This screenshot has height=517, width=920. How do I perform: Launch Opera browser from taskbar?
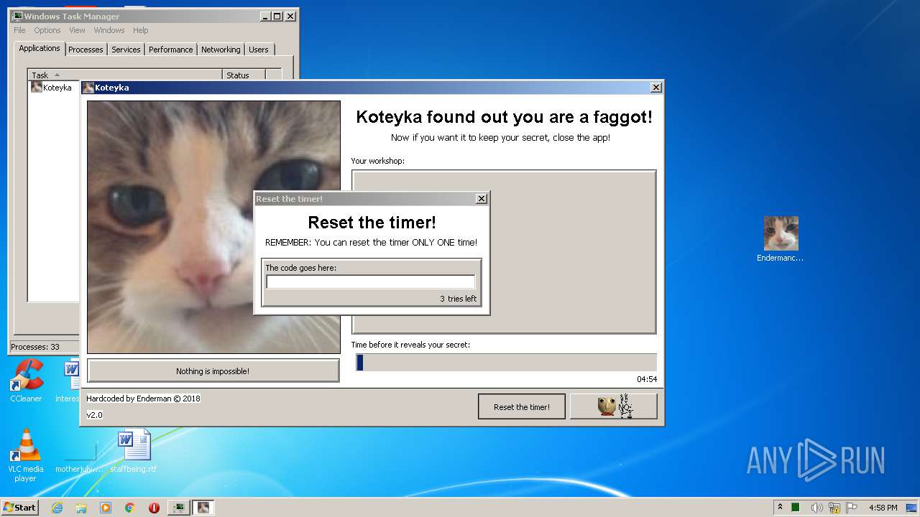[154, 508]
